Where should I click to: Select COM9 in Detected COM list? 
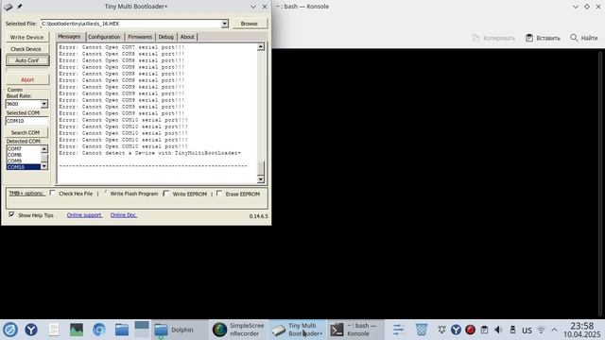(x=23, y=161)
